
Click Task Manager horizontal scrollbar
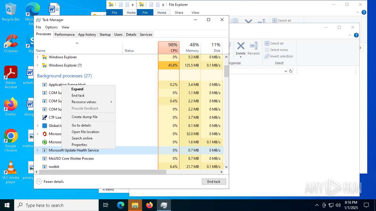point(103,172)
